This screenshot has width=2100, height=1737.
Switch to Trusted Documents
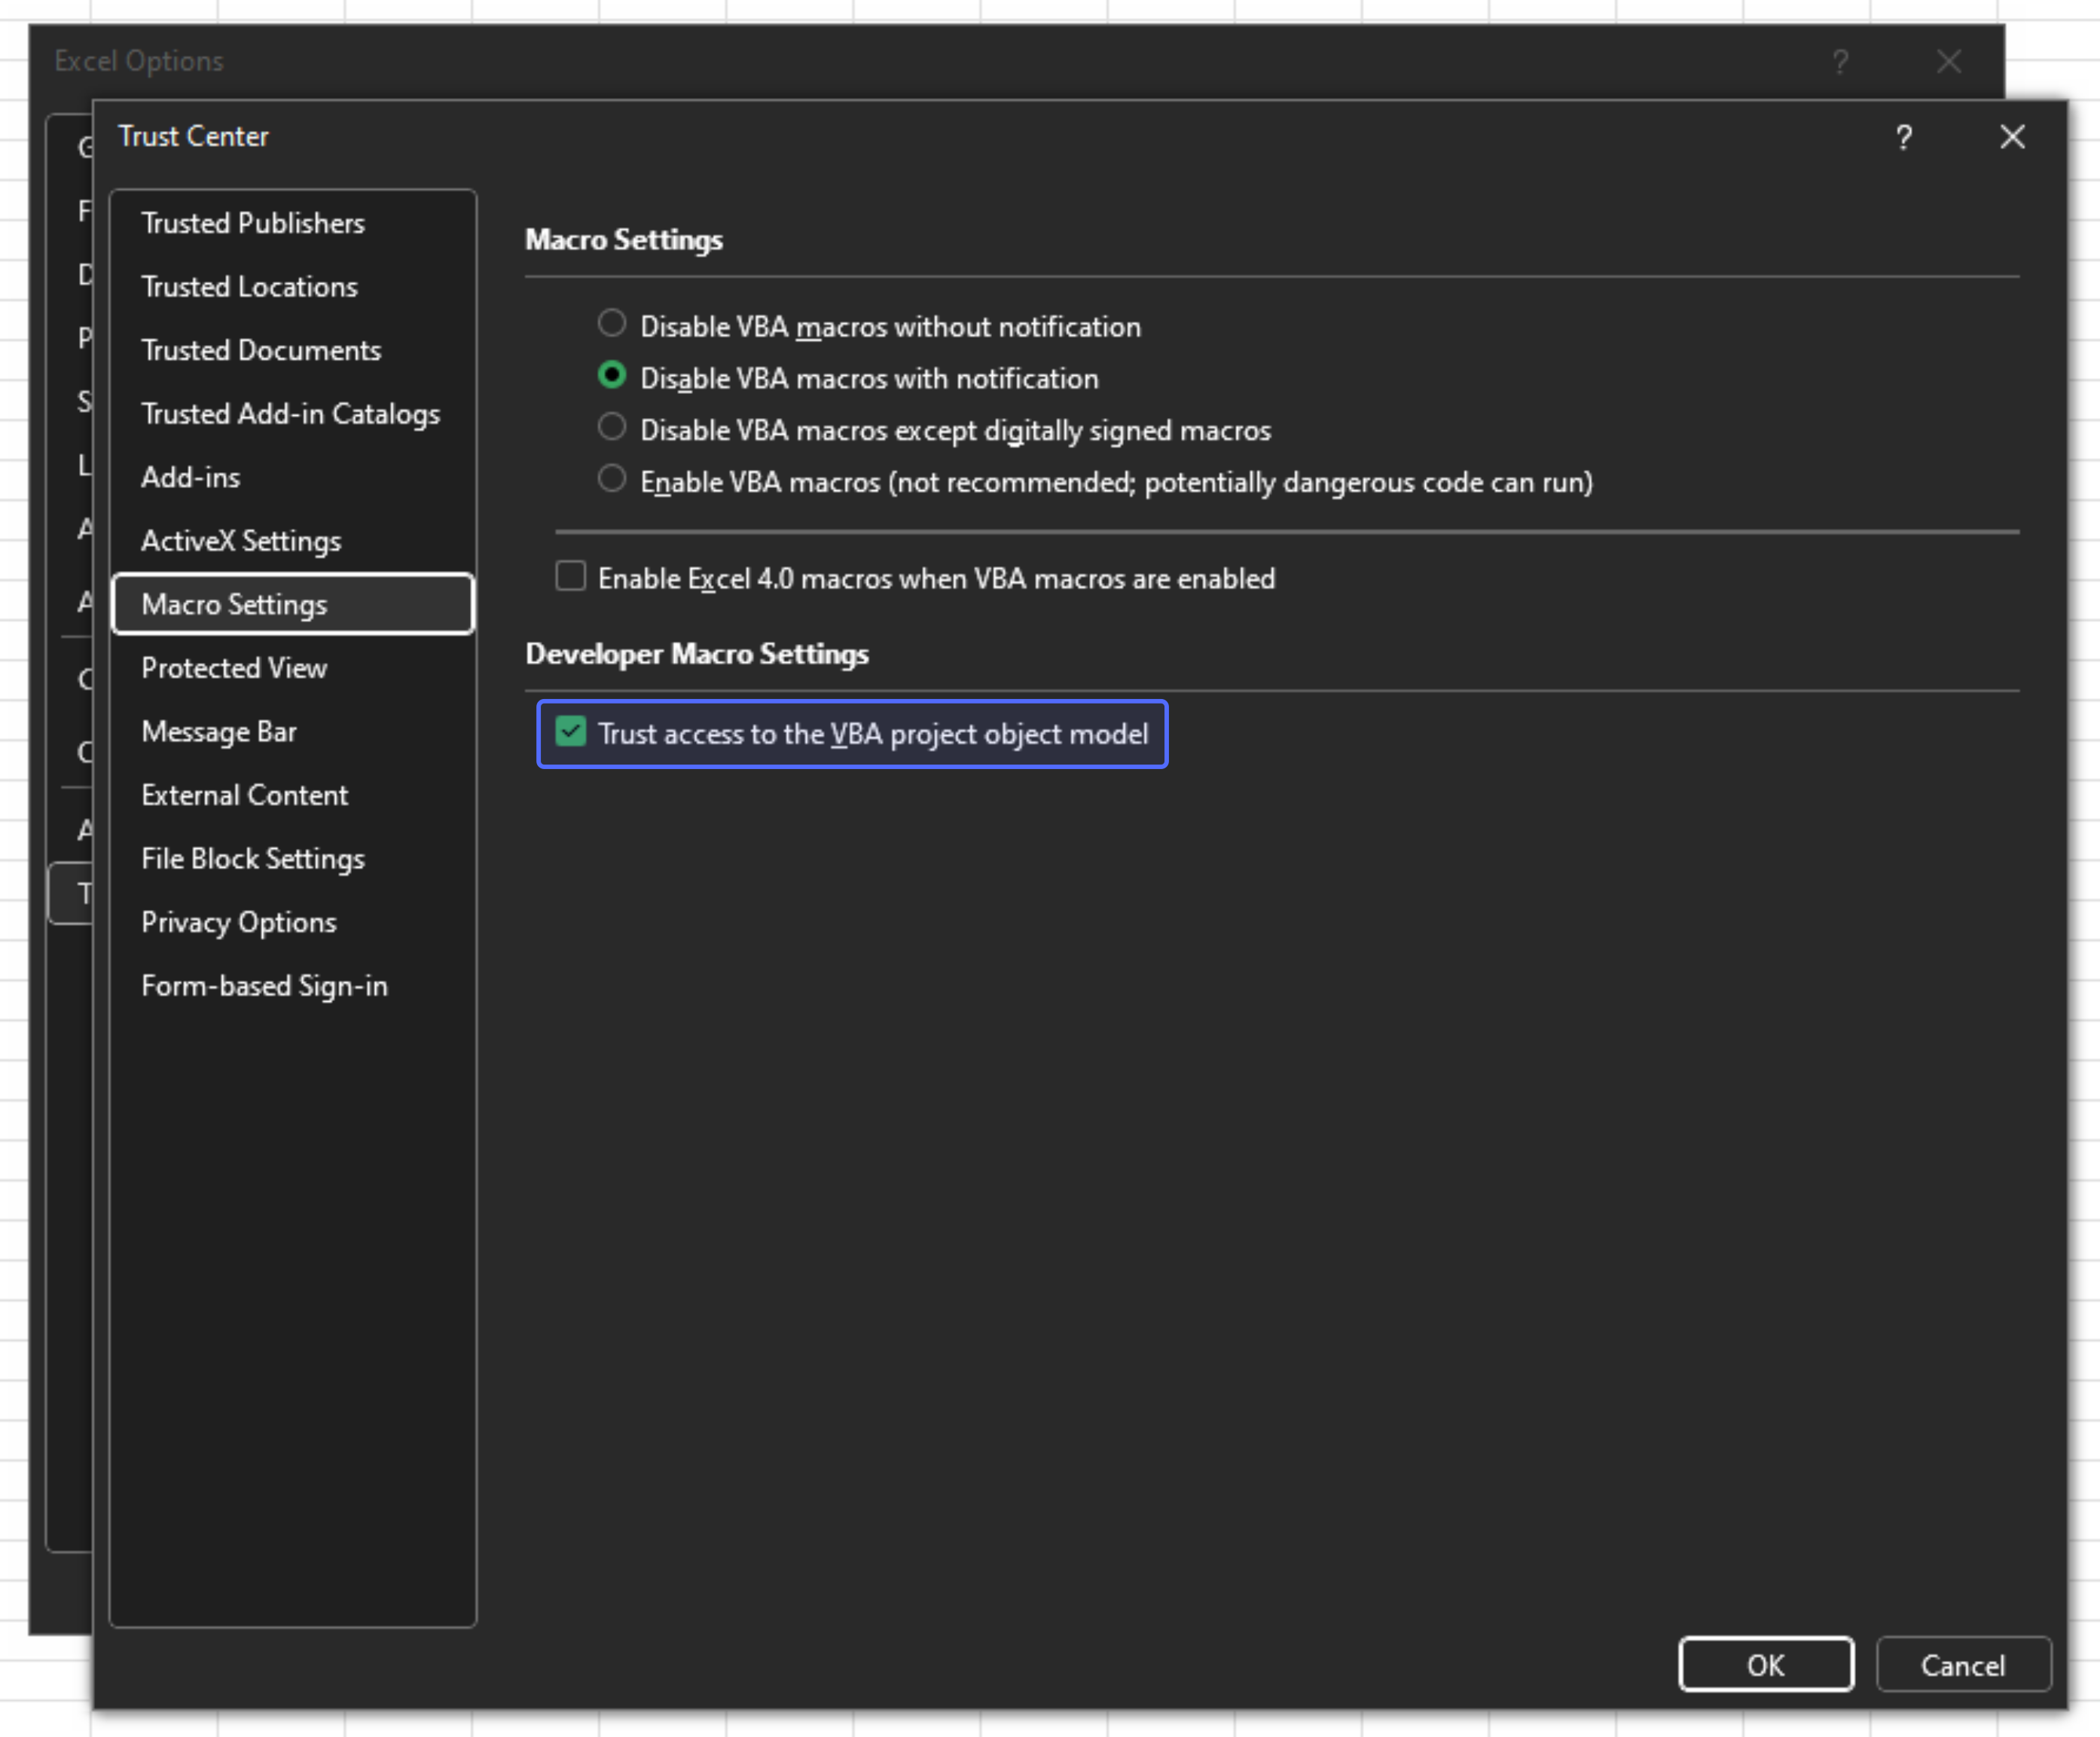point(293,350)
